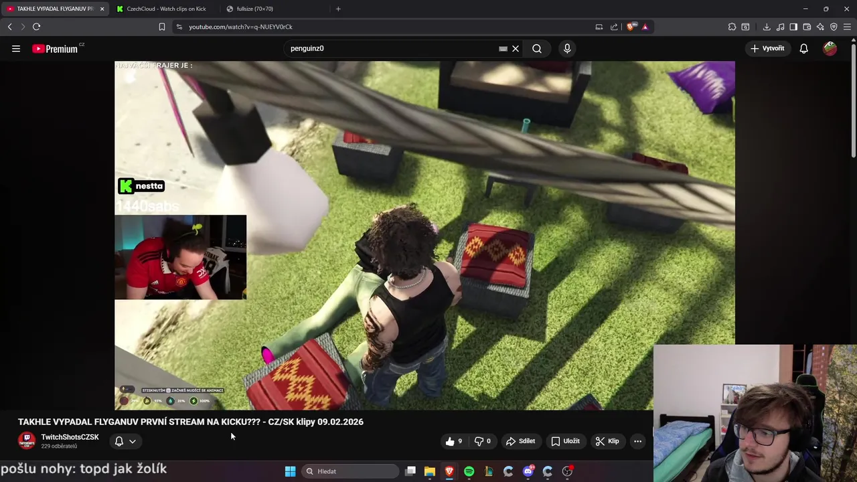
Task: Reload the page
Action: (x=36, y=27)
